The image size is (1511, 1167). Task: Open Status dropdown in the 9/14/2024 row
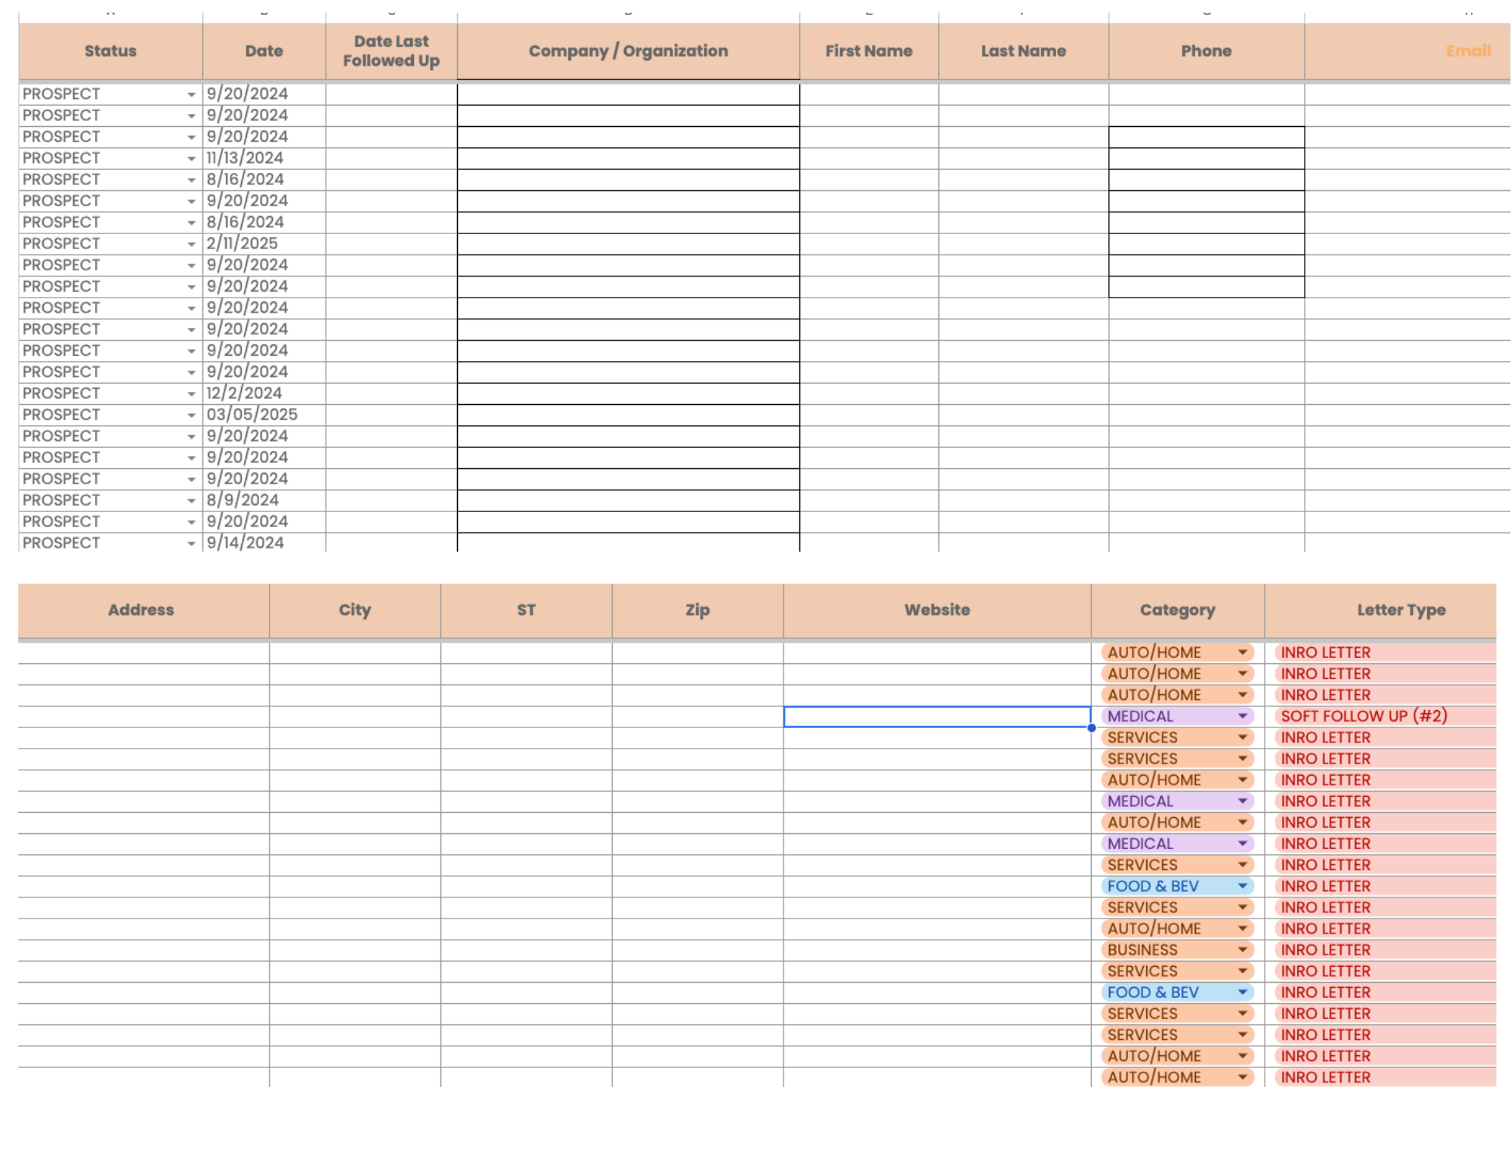pyautogui.click(x=191, y=544)
